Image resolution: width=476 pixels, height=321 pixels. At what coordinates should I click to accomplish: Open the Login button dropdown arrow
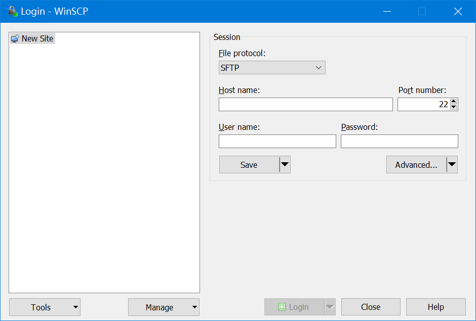click(x=330, y=307)
